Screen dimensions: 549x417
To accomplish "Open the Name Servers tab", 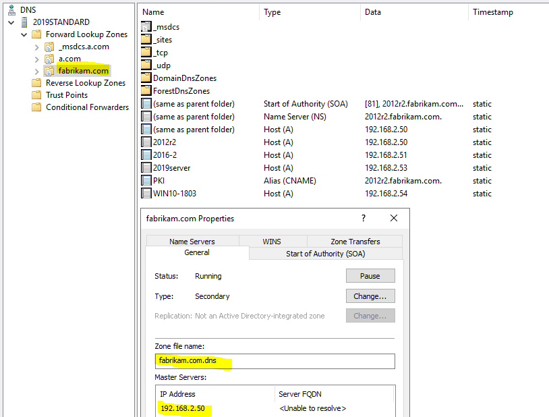I will pyautogui.click(x=192, y=241).
